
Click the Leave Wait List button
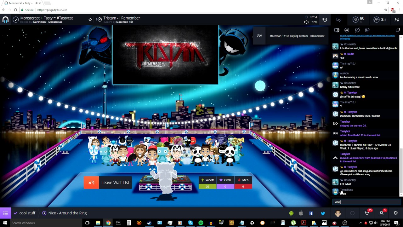tap(108, 183)
